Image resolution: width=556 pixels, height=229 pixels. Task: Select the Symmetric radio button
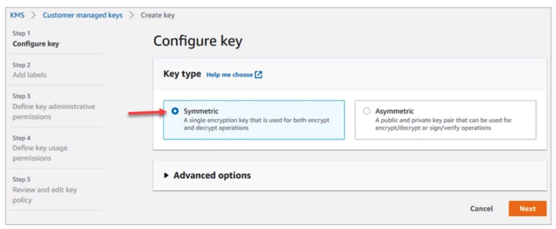click(x=175, y=111)
